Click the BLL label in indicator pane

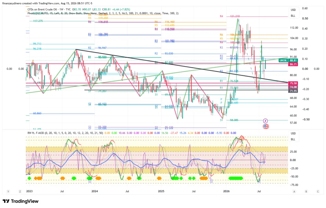click(x=293, y=139)
